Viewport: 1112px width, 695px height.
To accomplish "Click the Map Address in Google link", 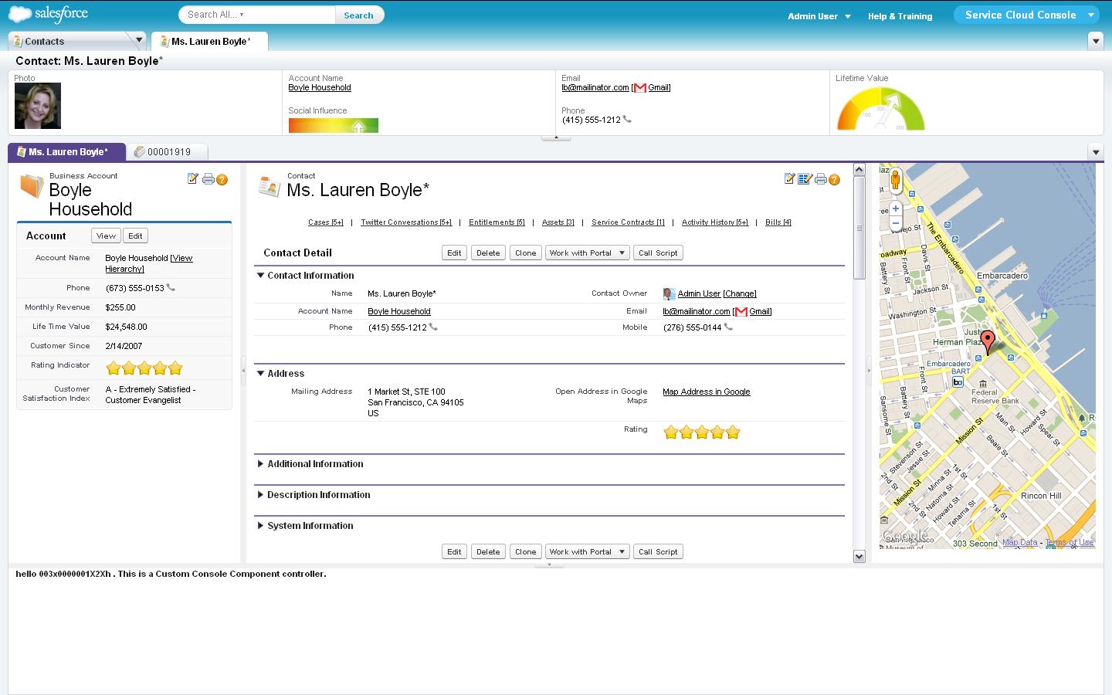I will [706, 392].
